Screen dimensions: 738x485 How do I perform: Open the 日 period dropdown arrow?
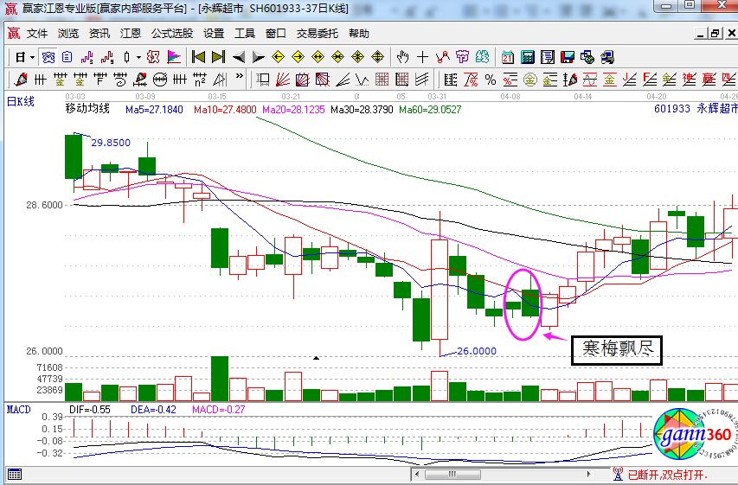pos(32,57)
